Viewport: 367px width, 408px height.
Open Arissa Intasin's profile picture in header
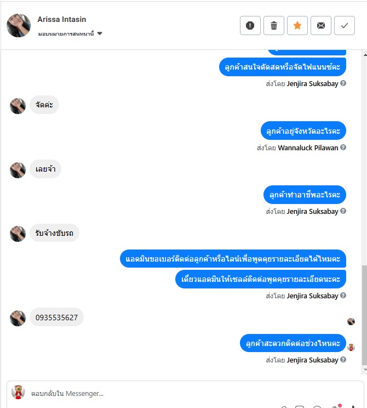[x=19, y=25]
